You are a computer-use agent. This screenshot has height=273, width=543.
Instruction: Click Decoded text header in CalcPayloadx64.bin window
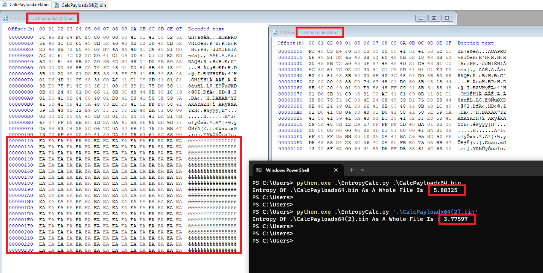pos(475,43)
